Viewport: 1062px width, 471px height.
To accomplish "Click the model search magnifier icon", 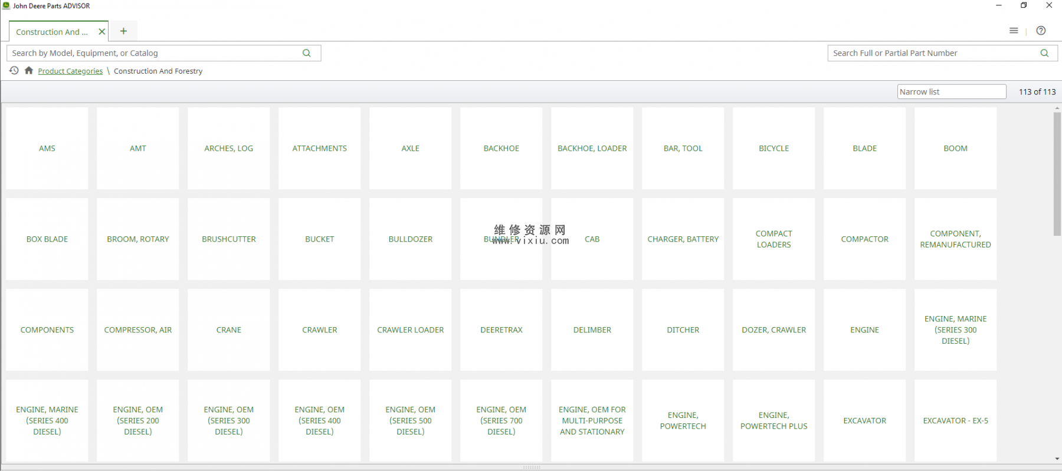I will point(306,53).
